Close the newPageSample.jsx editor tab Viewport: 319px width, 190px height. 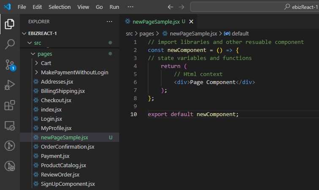pyautogui.click(x=191, y=22)
